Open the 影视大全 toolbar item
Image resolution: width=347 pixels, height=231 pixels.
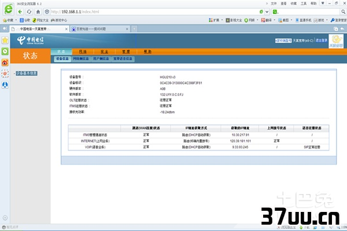pos(234,20)
